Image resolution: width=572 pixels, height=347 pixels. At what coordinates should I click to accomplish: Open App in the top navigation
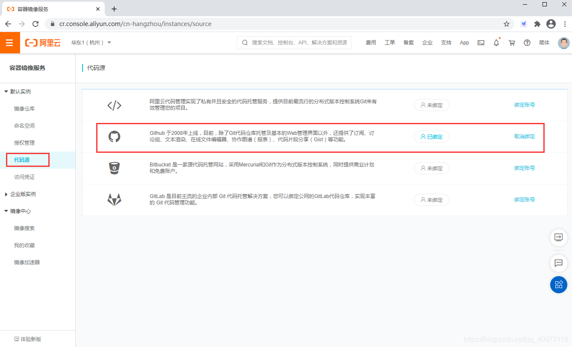pos(464,43)
